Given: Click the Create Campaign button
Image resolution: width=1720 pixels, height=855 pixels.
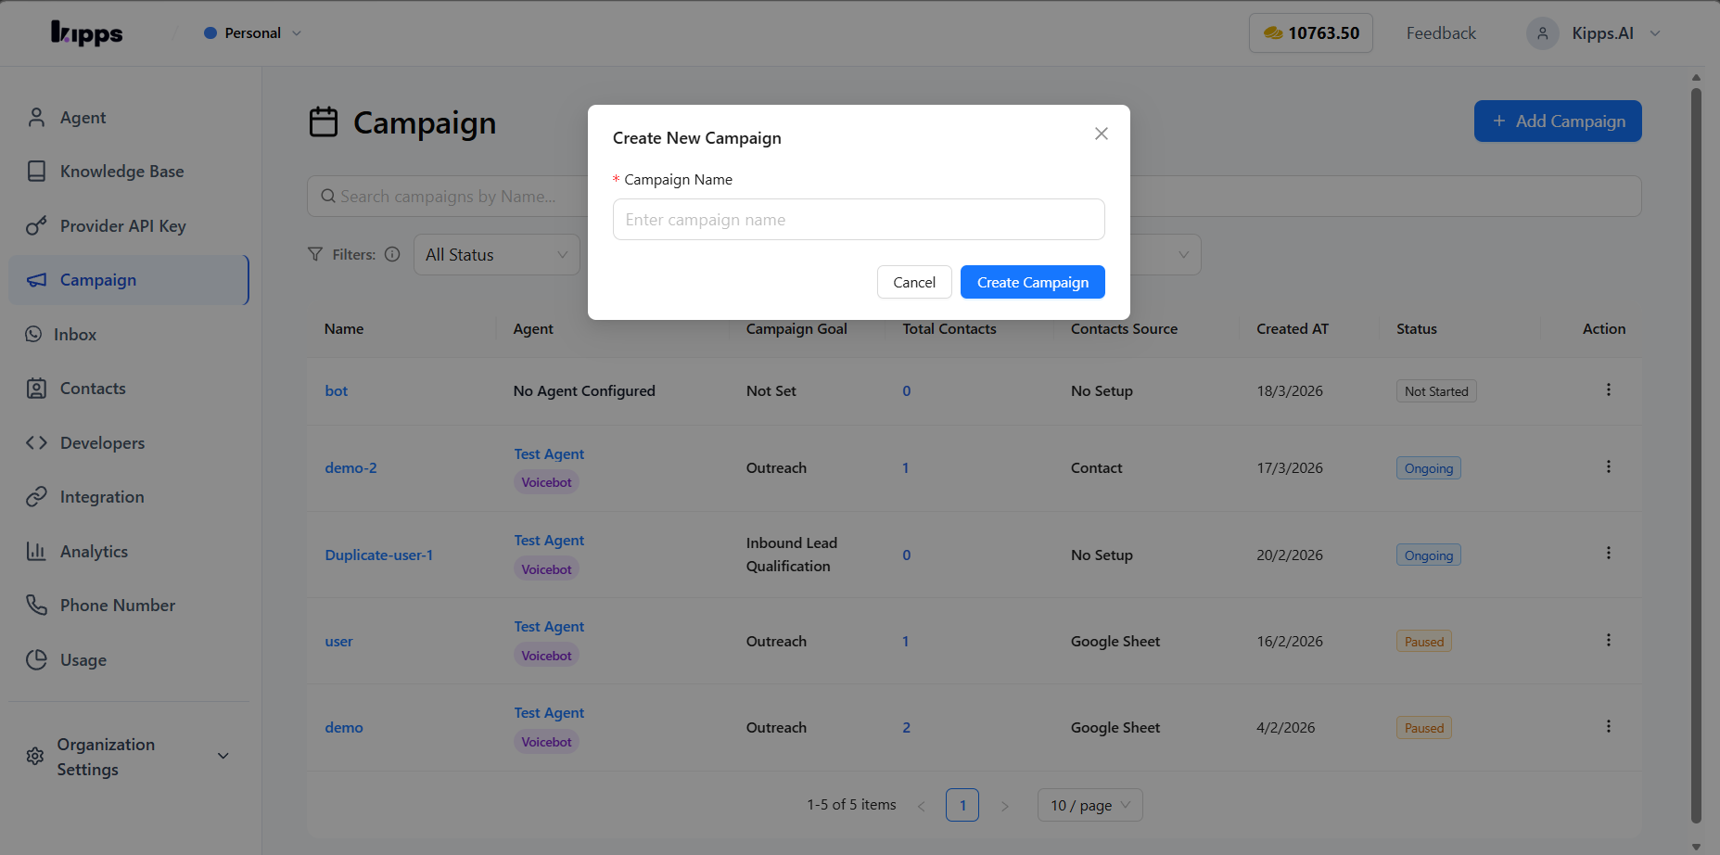Looking at the screenshot, I should 1033,282.
